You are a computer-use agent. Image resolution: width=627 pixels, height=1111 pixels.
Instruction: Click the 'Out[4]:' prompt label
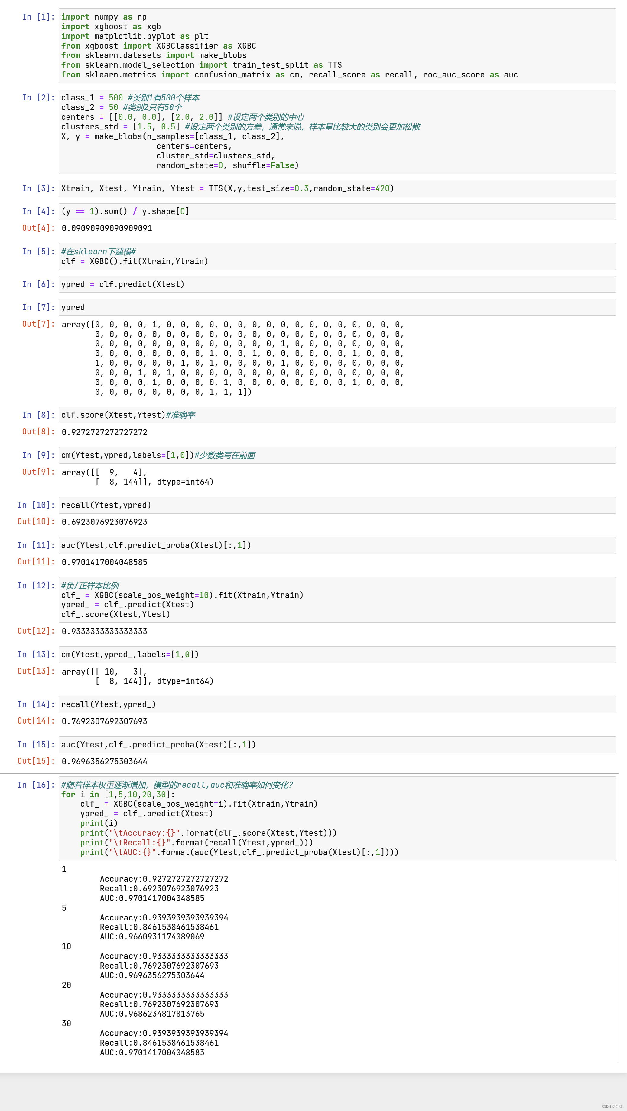38,228
